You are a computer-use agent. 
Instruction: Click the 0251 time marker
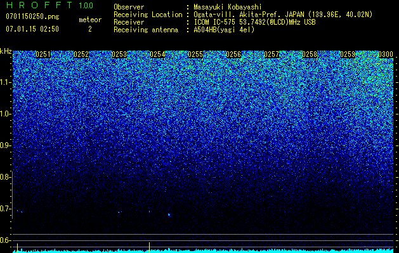[x=43, y=54]
